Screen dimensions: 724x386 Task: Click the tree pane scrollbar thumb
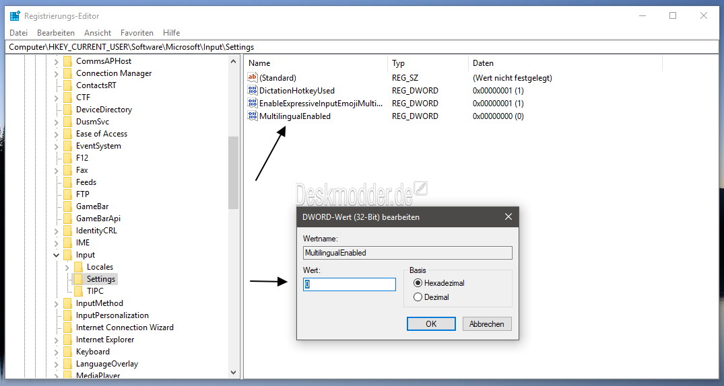(x=233, y=172)
